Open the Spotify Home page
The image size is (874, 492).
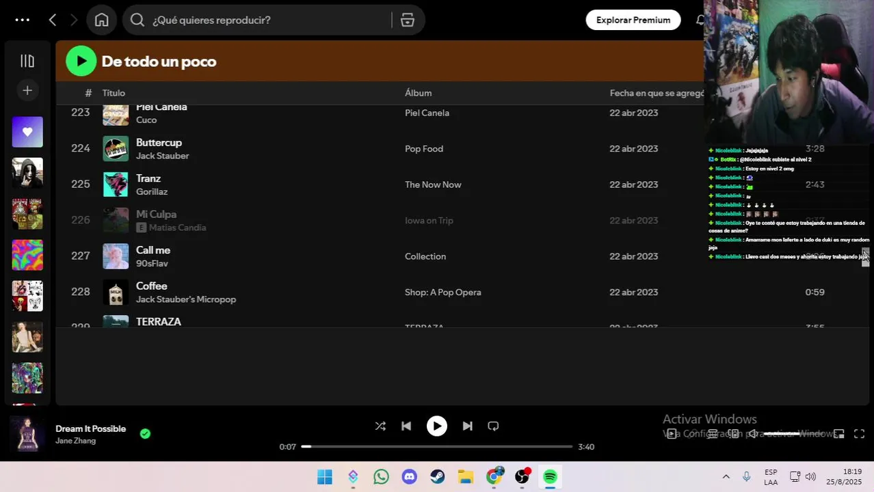coord(101,20)
